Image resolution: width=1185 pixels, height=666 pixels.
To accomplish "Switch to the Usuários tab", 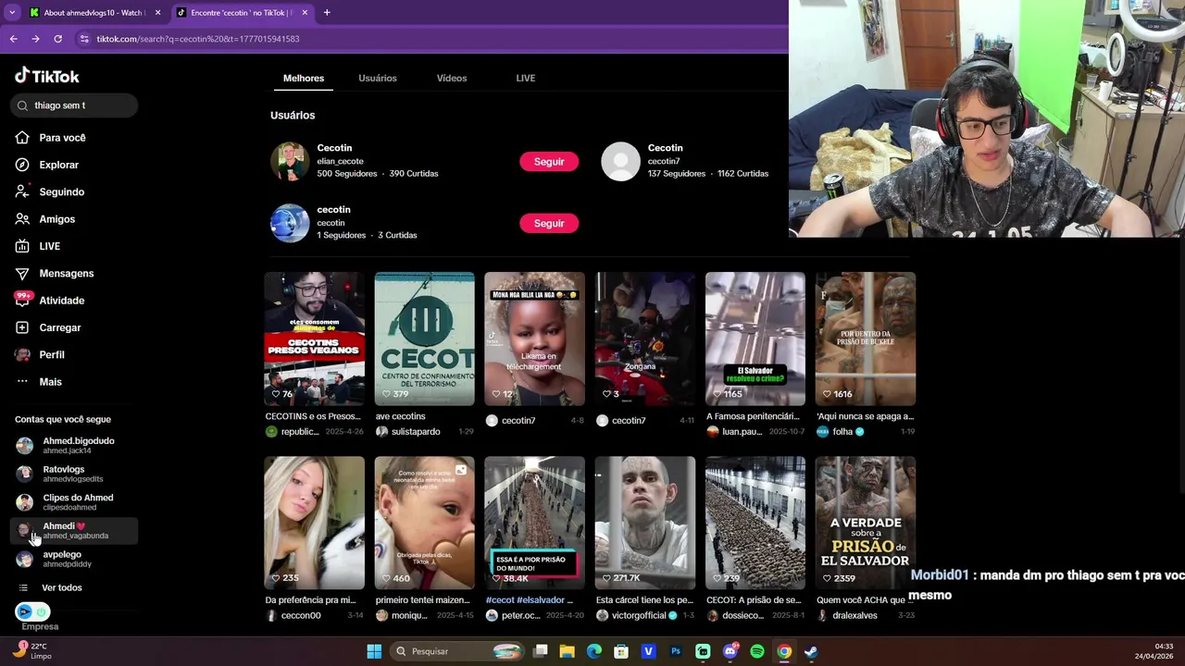I will tap(378, 79).
